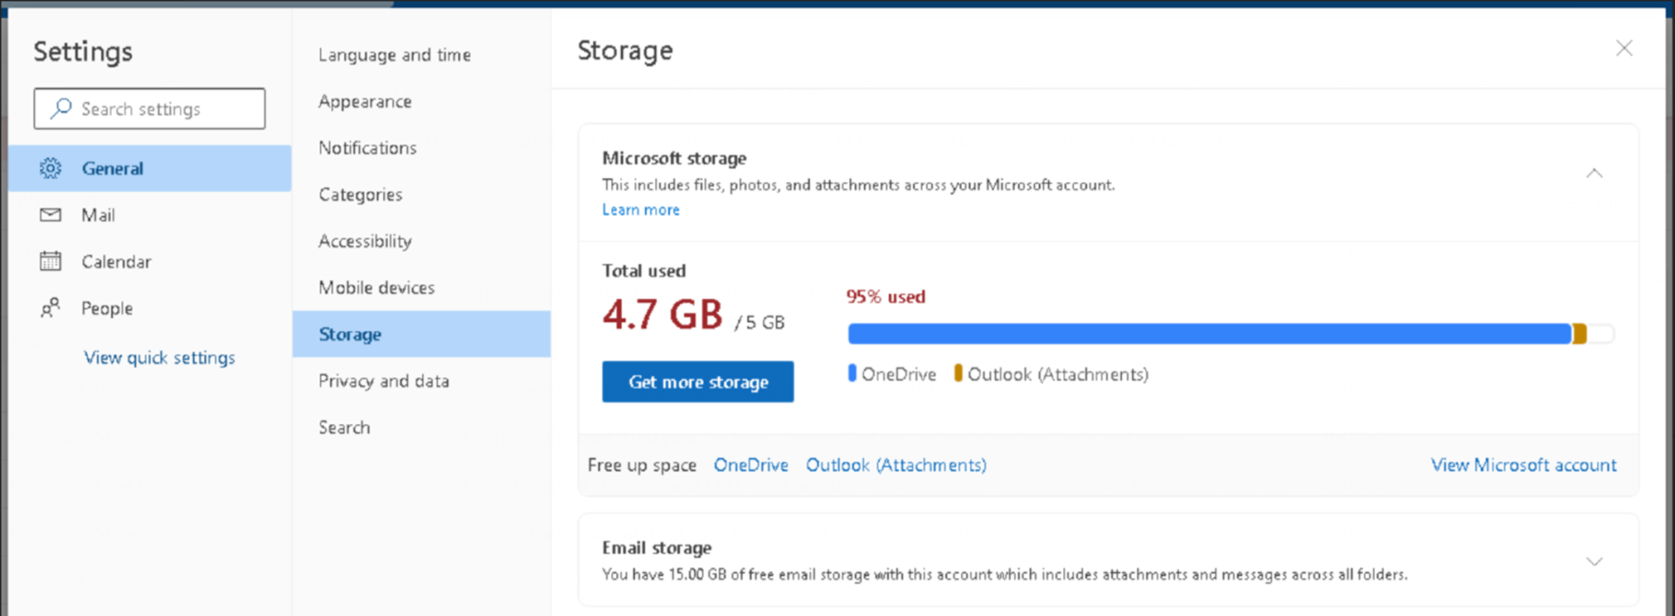Open Language and time settings
The width and height of the screenshot is (1675, 616).
click(395, 55)
